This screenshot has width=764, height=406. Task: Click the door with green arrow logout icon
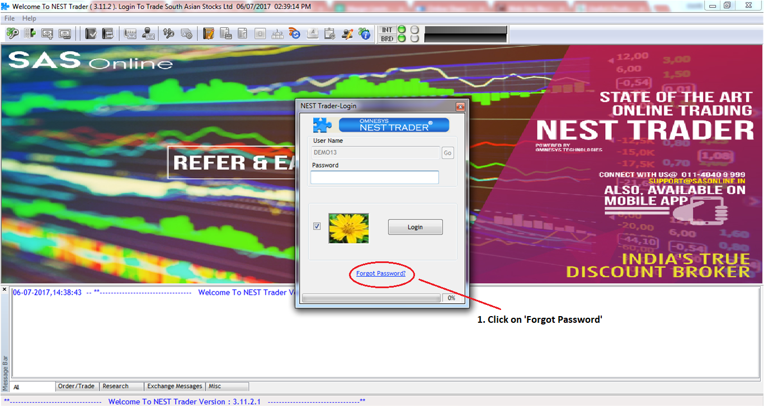point(30,34)
